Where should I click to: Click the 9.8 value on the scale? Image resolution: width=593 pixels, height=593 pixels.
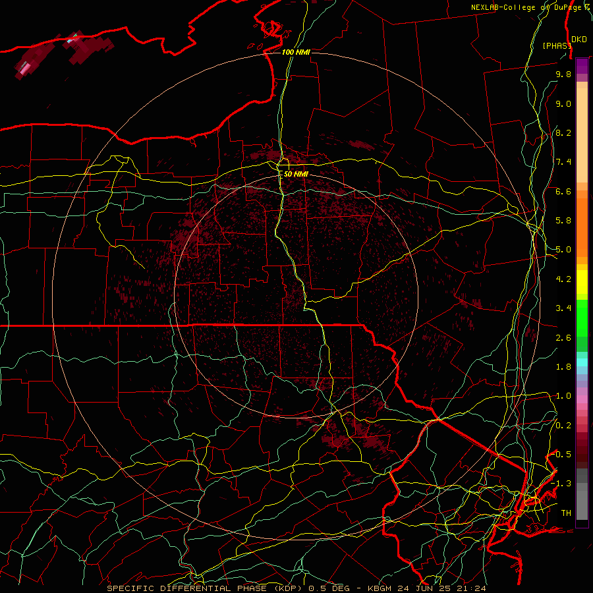point(563,74)
